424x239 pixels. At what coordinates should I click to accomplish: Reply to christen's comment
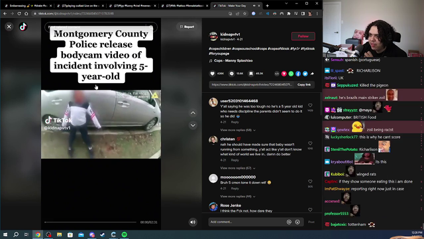(x=235, y=160)
